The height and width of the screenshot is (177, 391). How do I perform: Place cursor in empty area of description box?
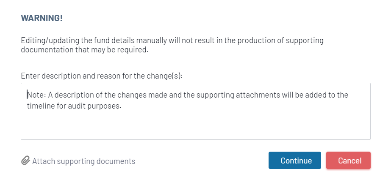tap(254, 125)
